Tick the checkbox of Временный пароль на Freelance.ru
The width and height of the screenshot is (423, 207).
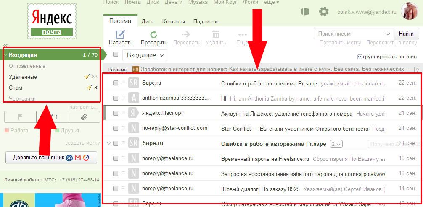[116, 159]
